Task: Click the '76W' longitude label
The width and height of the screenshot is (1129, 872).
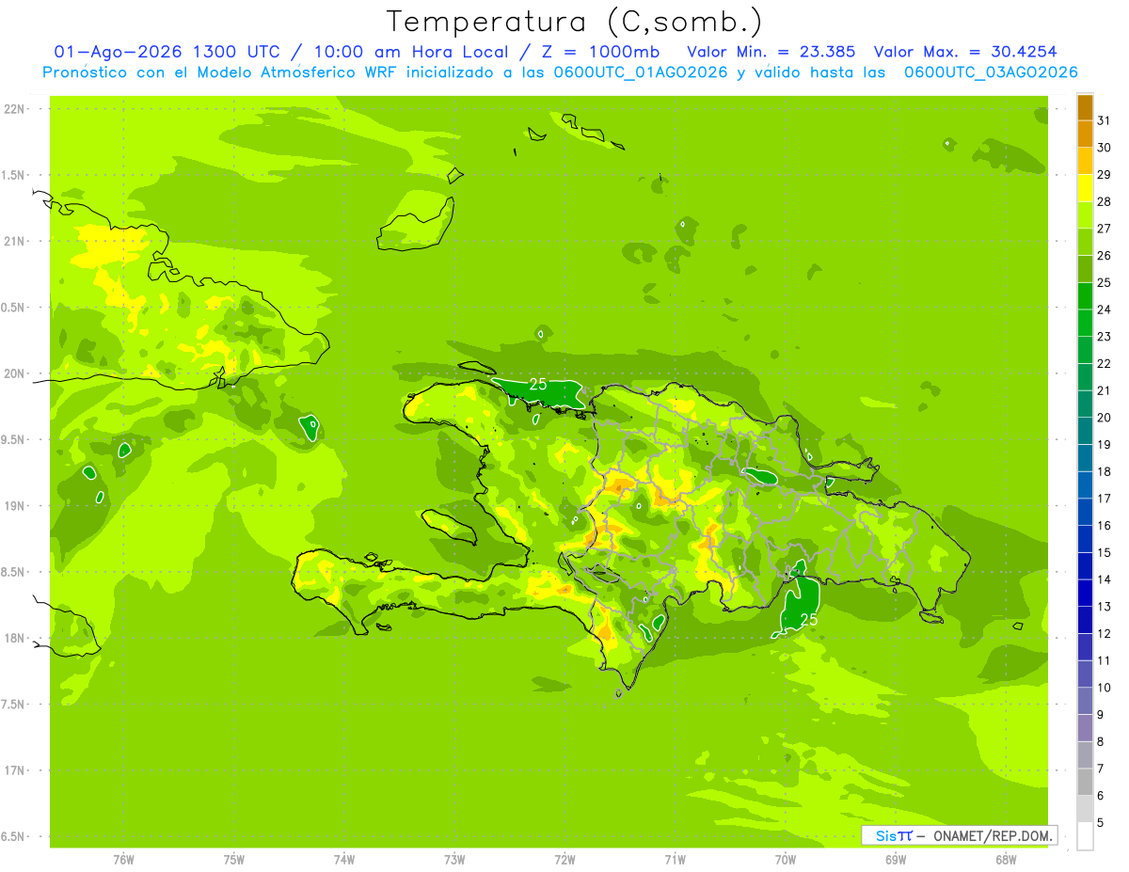Action: click(x=123, y=860)
